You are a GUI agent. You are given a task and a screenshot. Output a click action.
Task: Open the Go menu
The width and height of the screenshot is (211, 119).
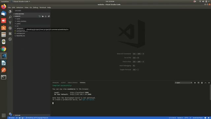pyautogui.click(x=31, y=7)
